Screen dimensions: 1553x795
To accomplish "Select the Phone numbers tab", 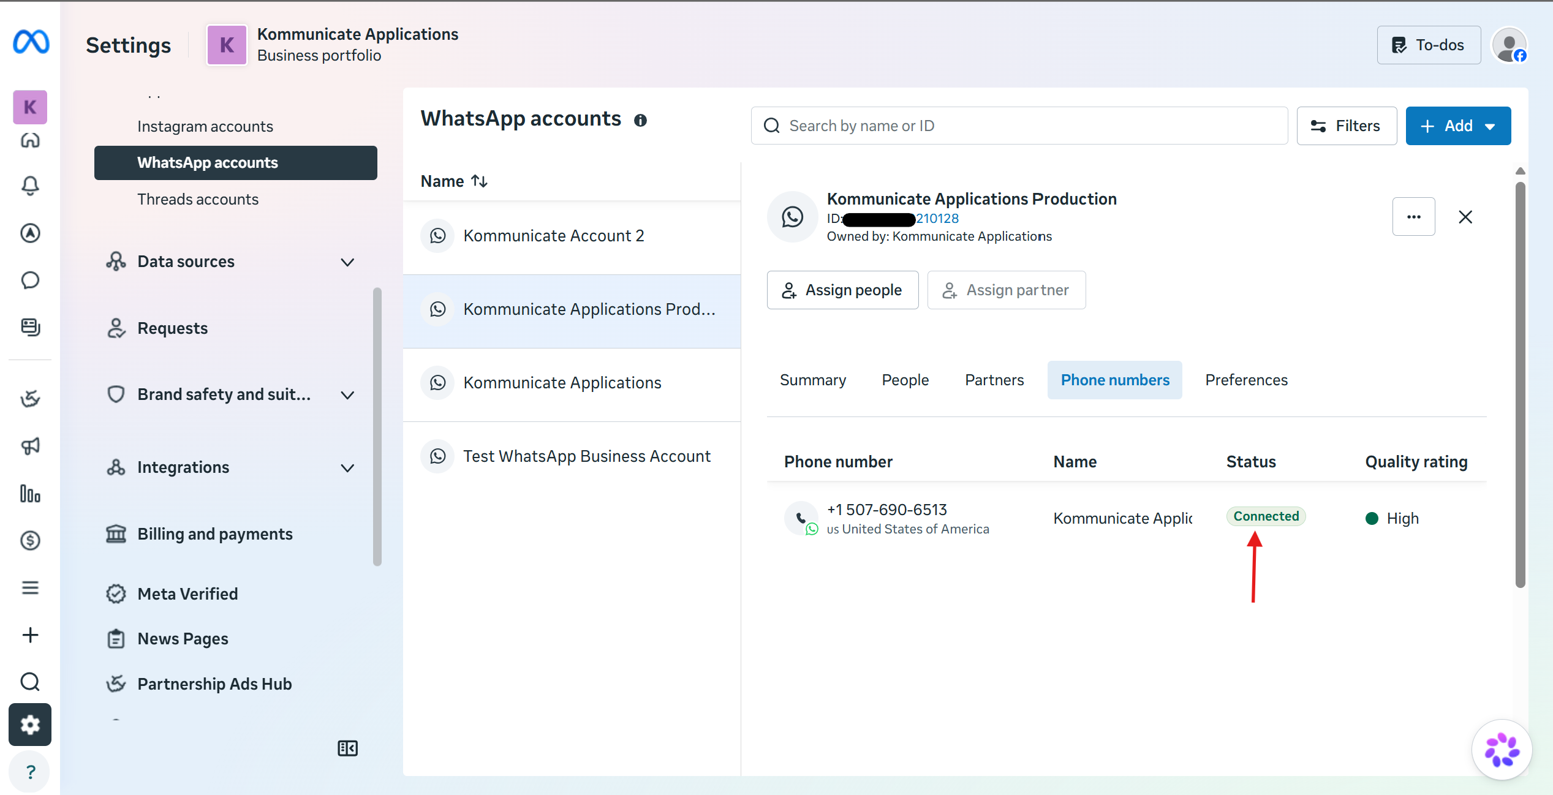I will click(x=1115, y=380).
